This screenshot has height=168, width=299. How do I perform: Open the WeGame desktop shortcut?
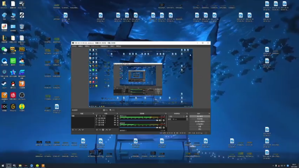(x=13, y=107)
